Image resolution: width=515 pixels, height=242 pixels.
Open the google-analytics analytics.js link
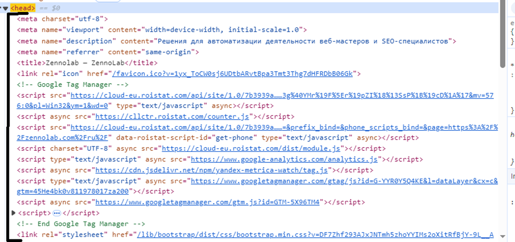pos(284,159)
